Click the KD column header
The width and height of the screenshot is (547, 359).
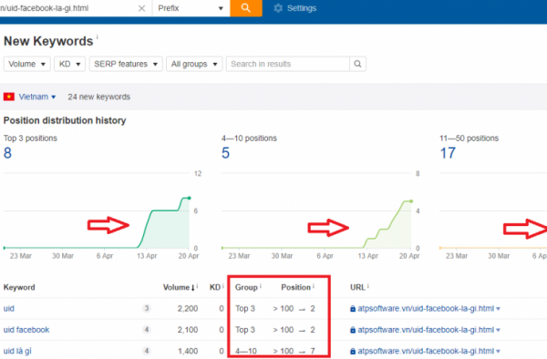coord(215,288)
